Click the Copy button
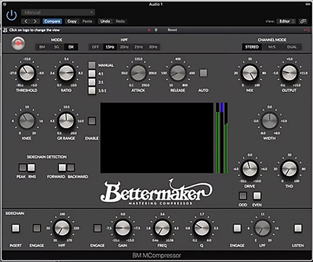This screenshot has height=262, width=313. (72, 21)
